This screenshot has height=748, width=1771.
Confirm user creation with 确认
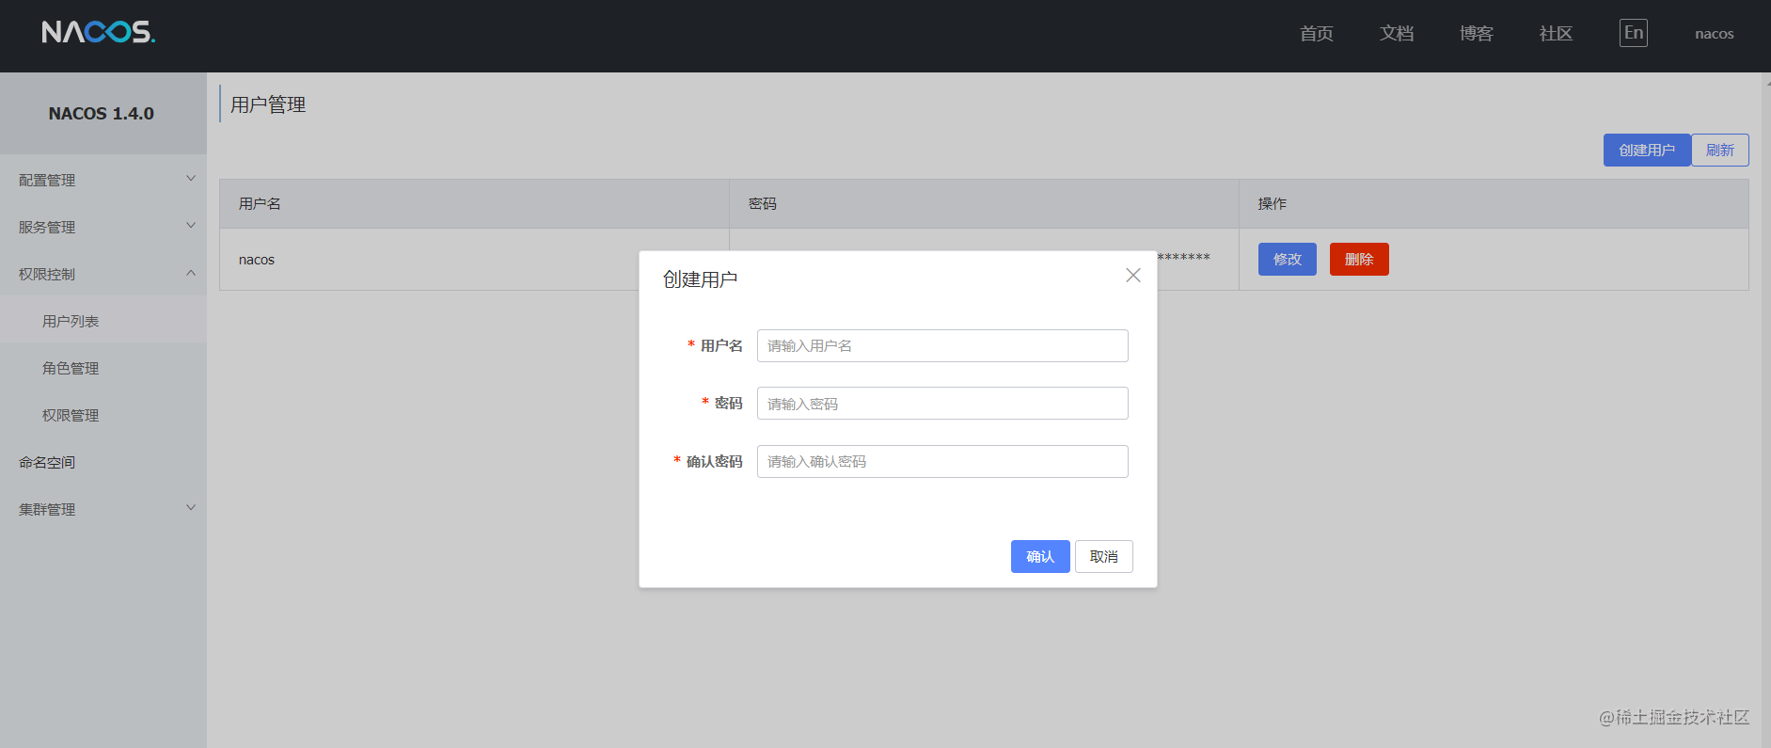point(1040,556)
